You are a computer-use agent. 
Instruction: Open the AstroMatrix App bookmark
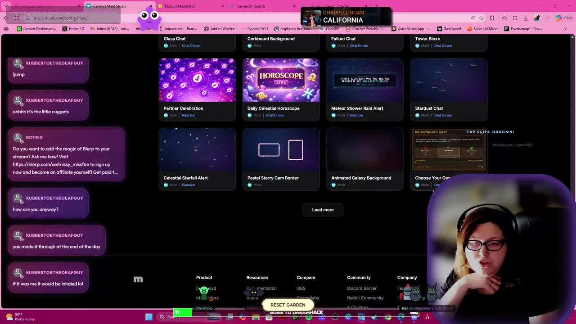point(410,29)
